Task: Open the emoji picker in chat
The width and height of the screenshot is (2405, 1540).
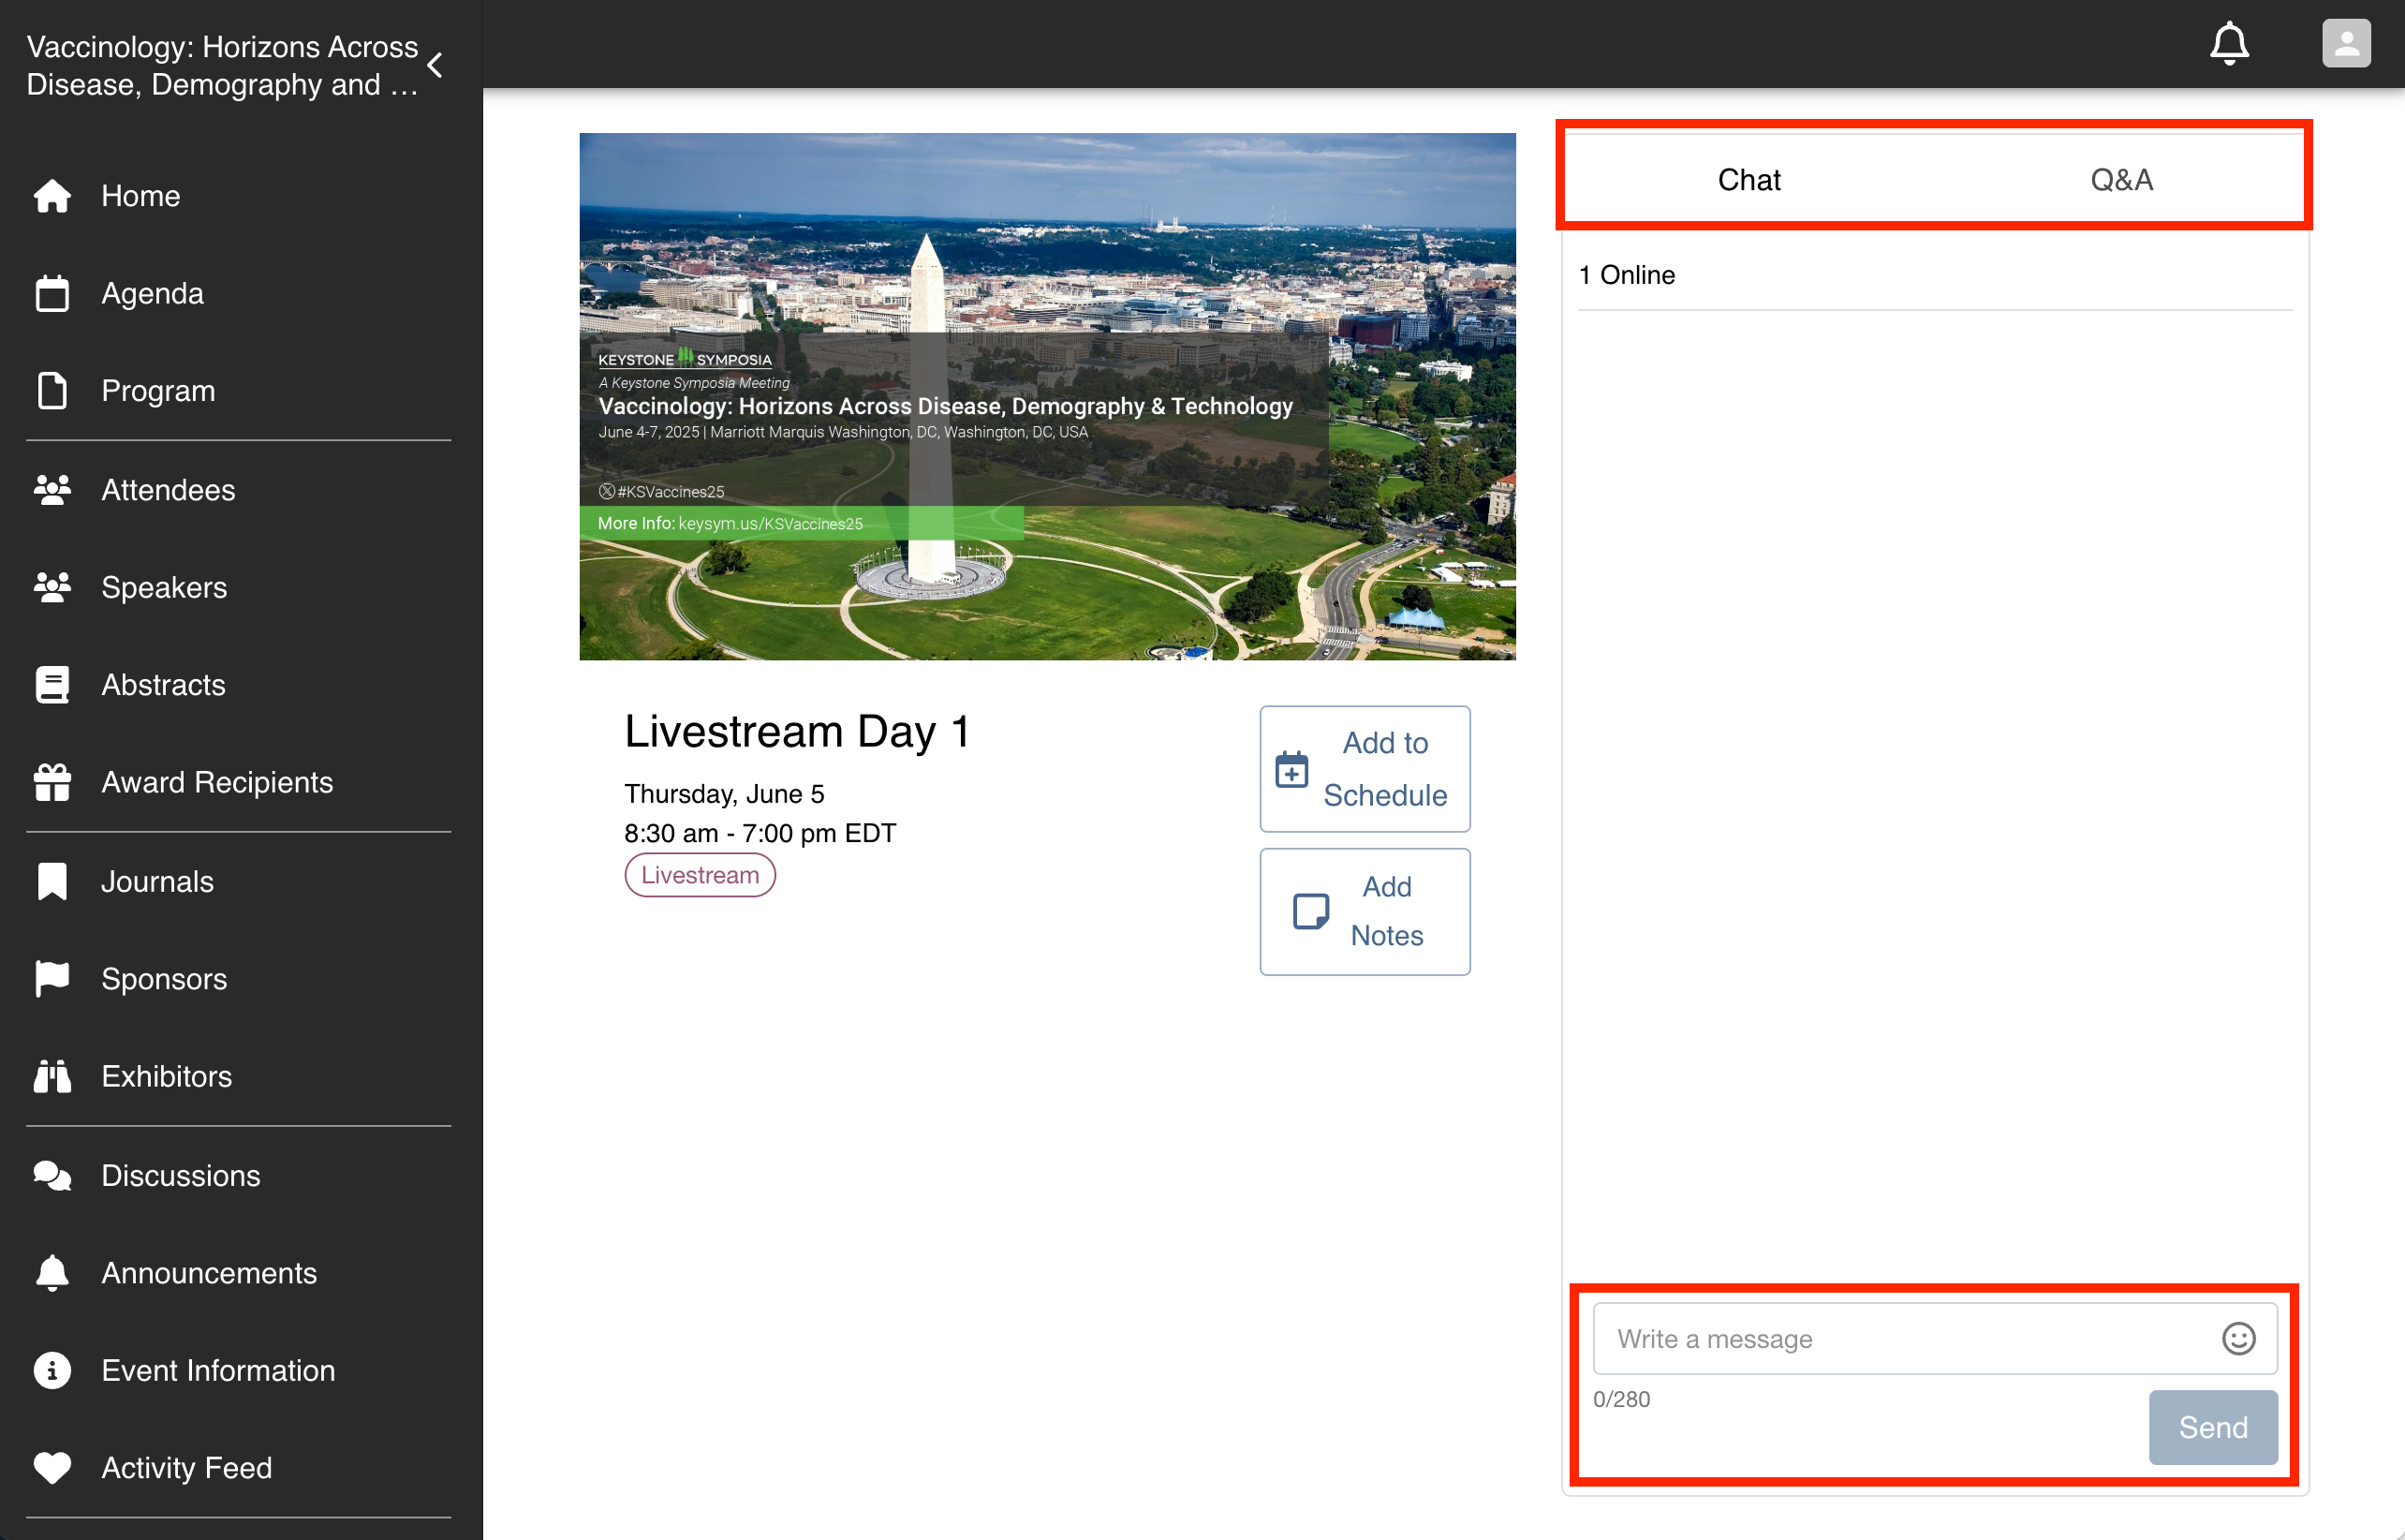Action: (x=2238, y=1338)
